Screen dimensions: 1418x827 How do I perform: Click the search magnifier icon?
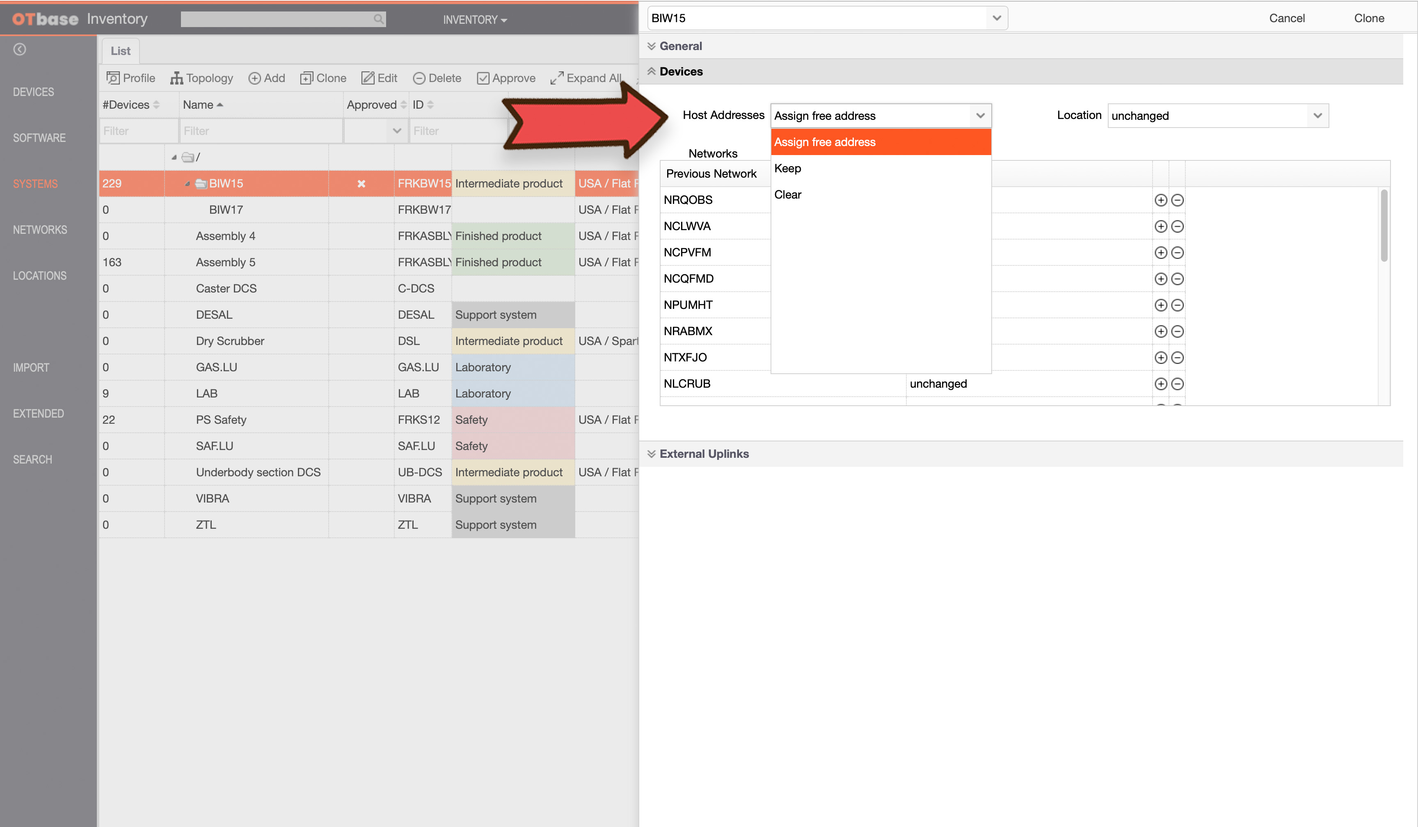point(379,19)
